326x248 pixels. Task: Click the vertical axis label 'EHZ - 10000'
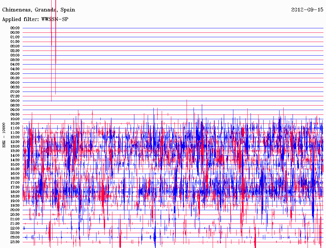pos(4,135)
